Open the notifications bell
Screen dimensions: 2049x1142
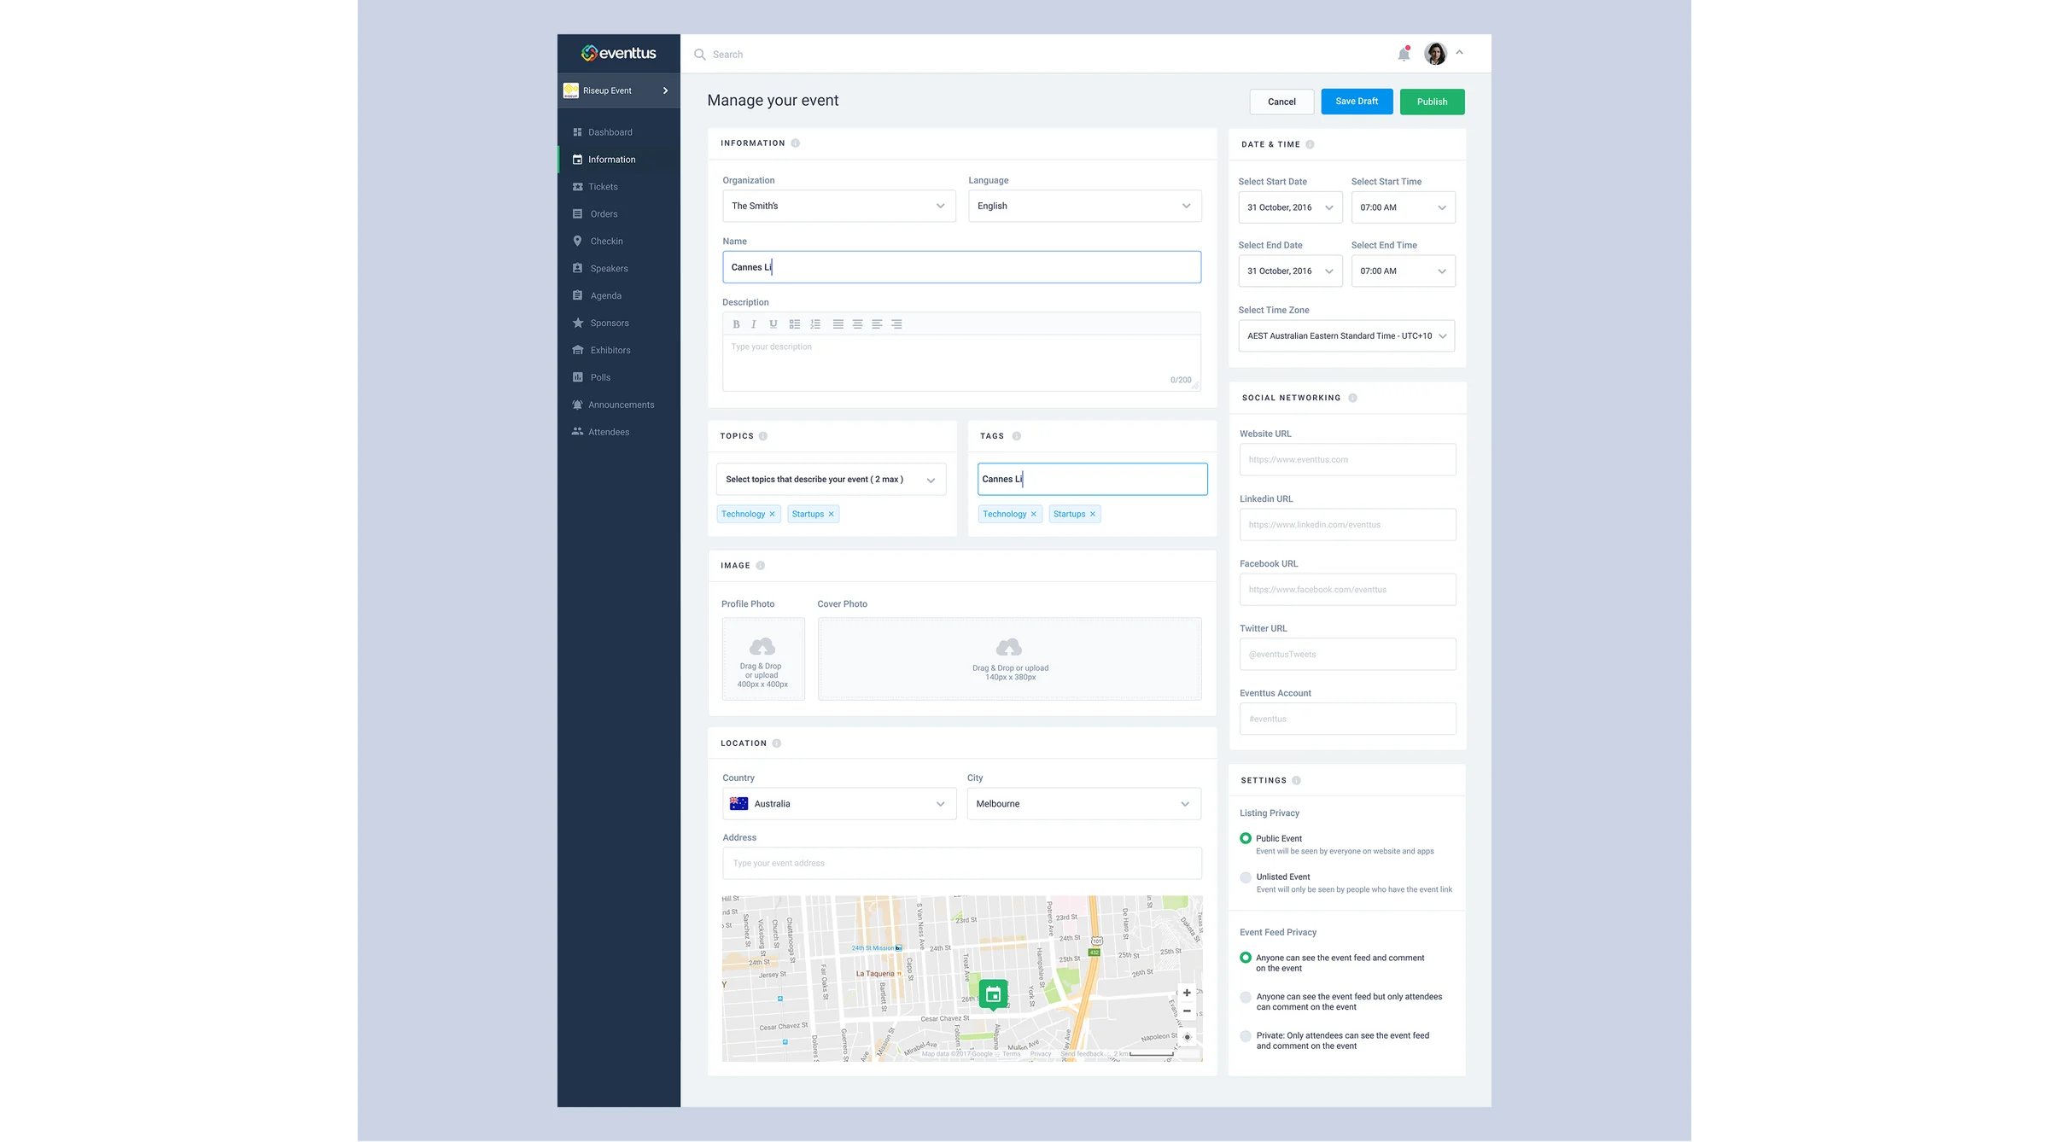[x=1404, y=54]
